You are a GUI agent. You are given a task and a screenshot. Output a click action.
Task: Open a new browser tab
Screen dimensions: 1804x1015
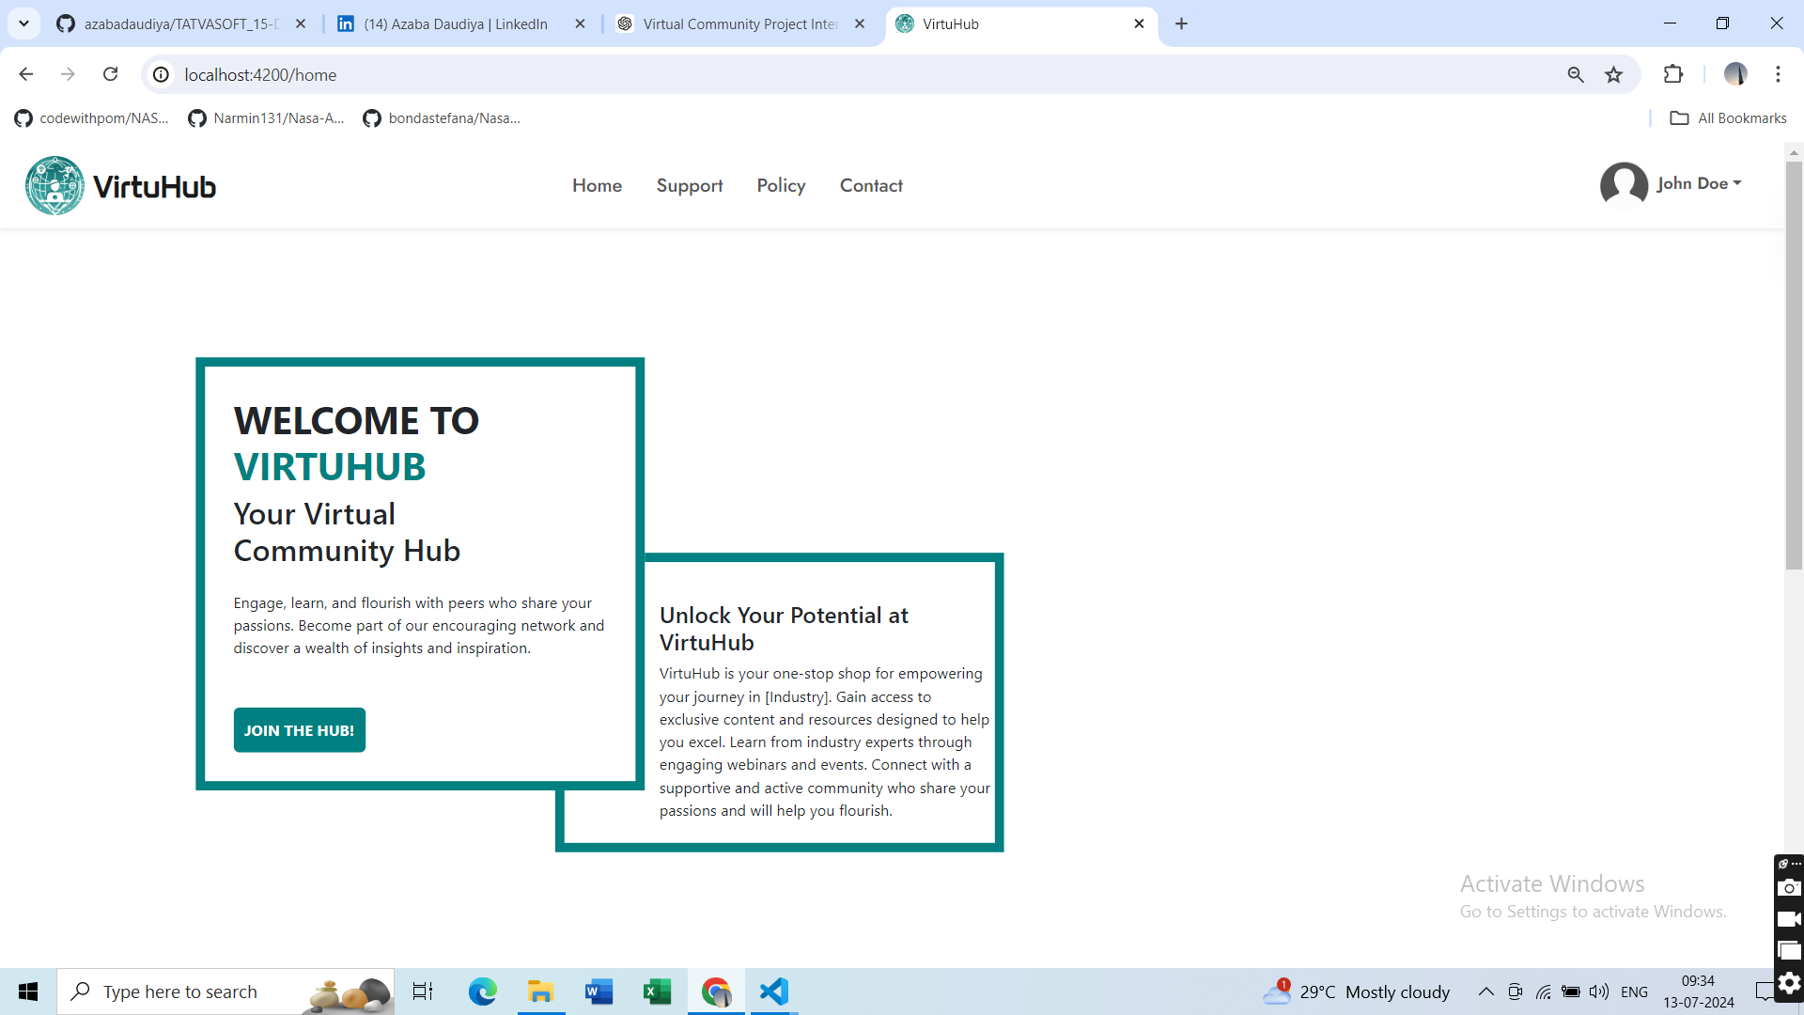coord(1182,23)
